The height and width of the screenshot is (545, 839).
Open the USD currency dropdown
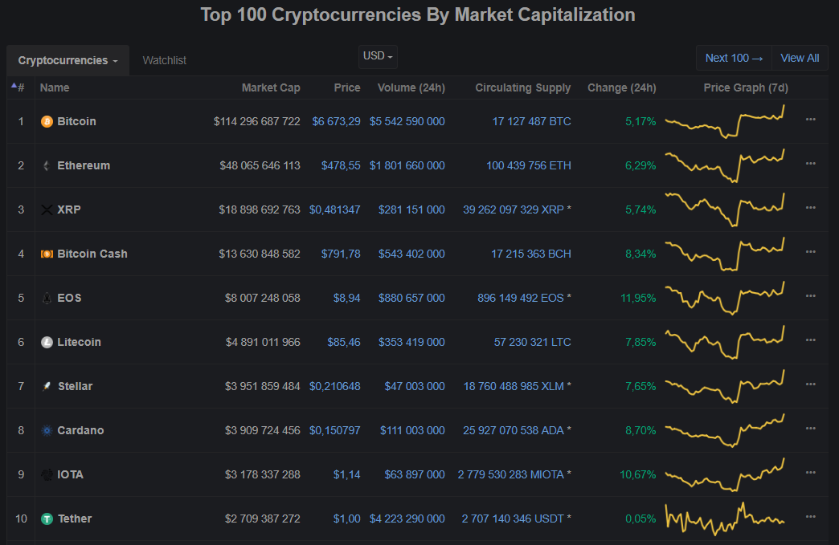coord(378,56)
